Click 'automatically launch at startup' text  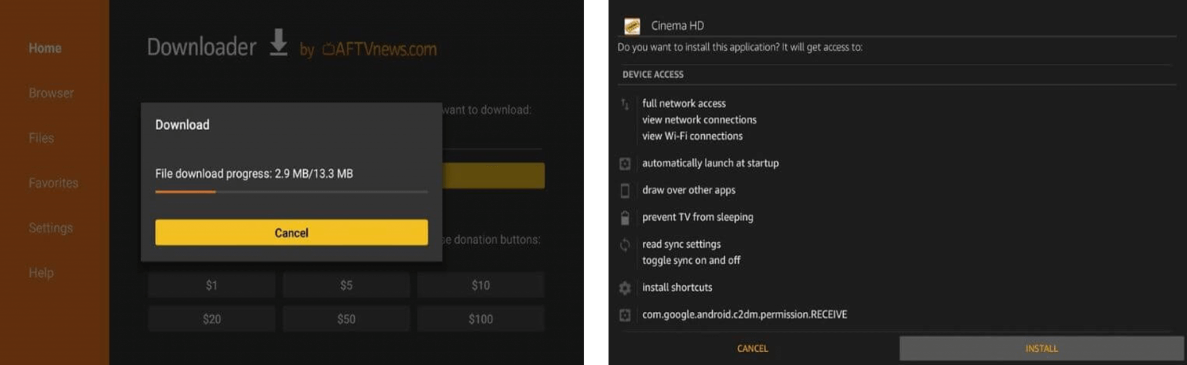pyautogui.click(x=710, y=163)
